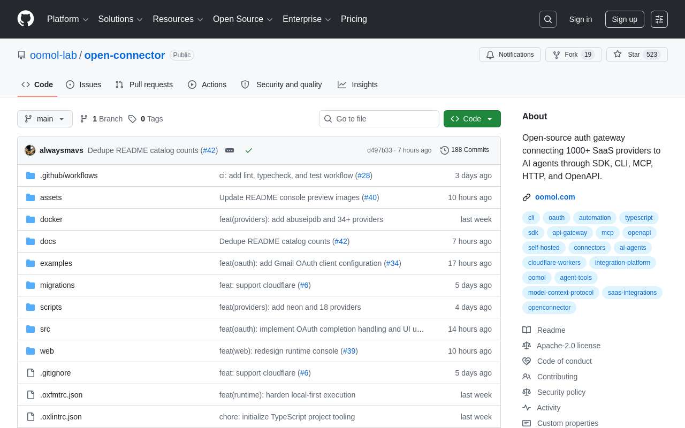Screen dimensions: 685x428
Task: Click the pulse icon beside Activity
Action: tap(527, 408)
